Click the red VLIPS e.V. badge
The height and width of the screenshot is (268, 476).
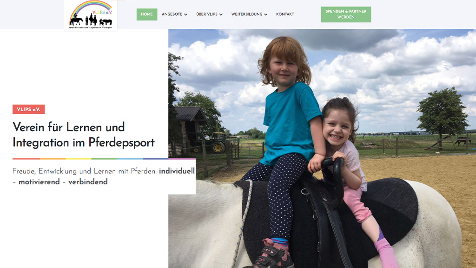(x=28, y=109)
